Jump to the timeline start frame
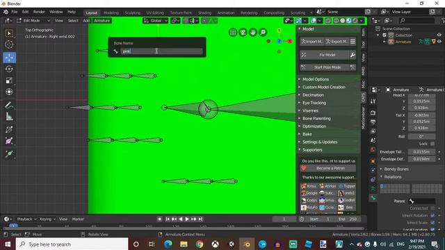The width and height of the screenshot is (445, 250). pos(168,219)
